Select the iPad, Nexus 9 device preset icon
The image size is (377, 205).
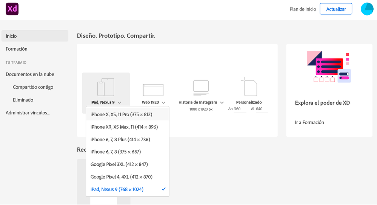click(x=106, y=87)
